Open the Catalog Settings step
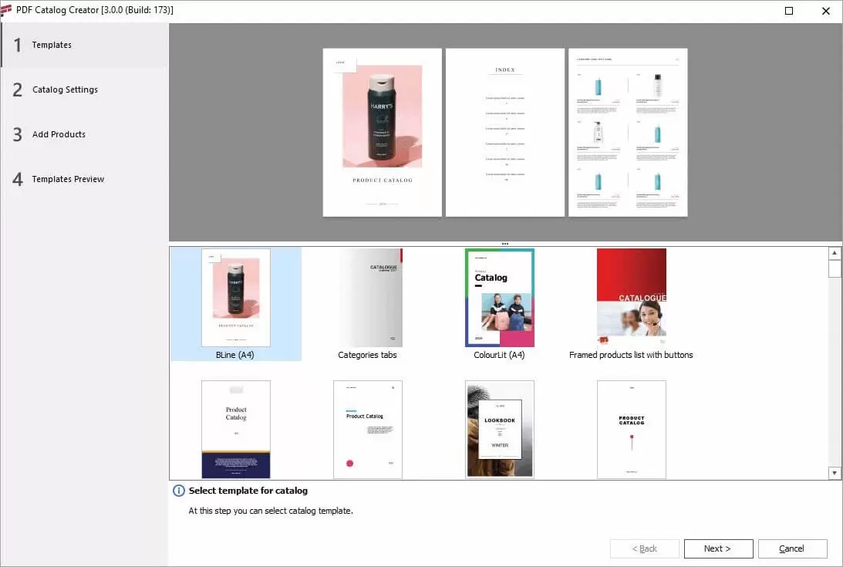843x567 pixels. click(65, 90)
